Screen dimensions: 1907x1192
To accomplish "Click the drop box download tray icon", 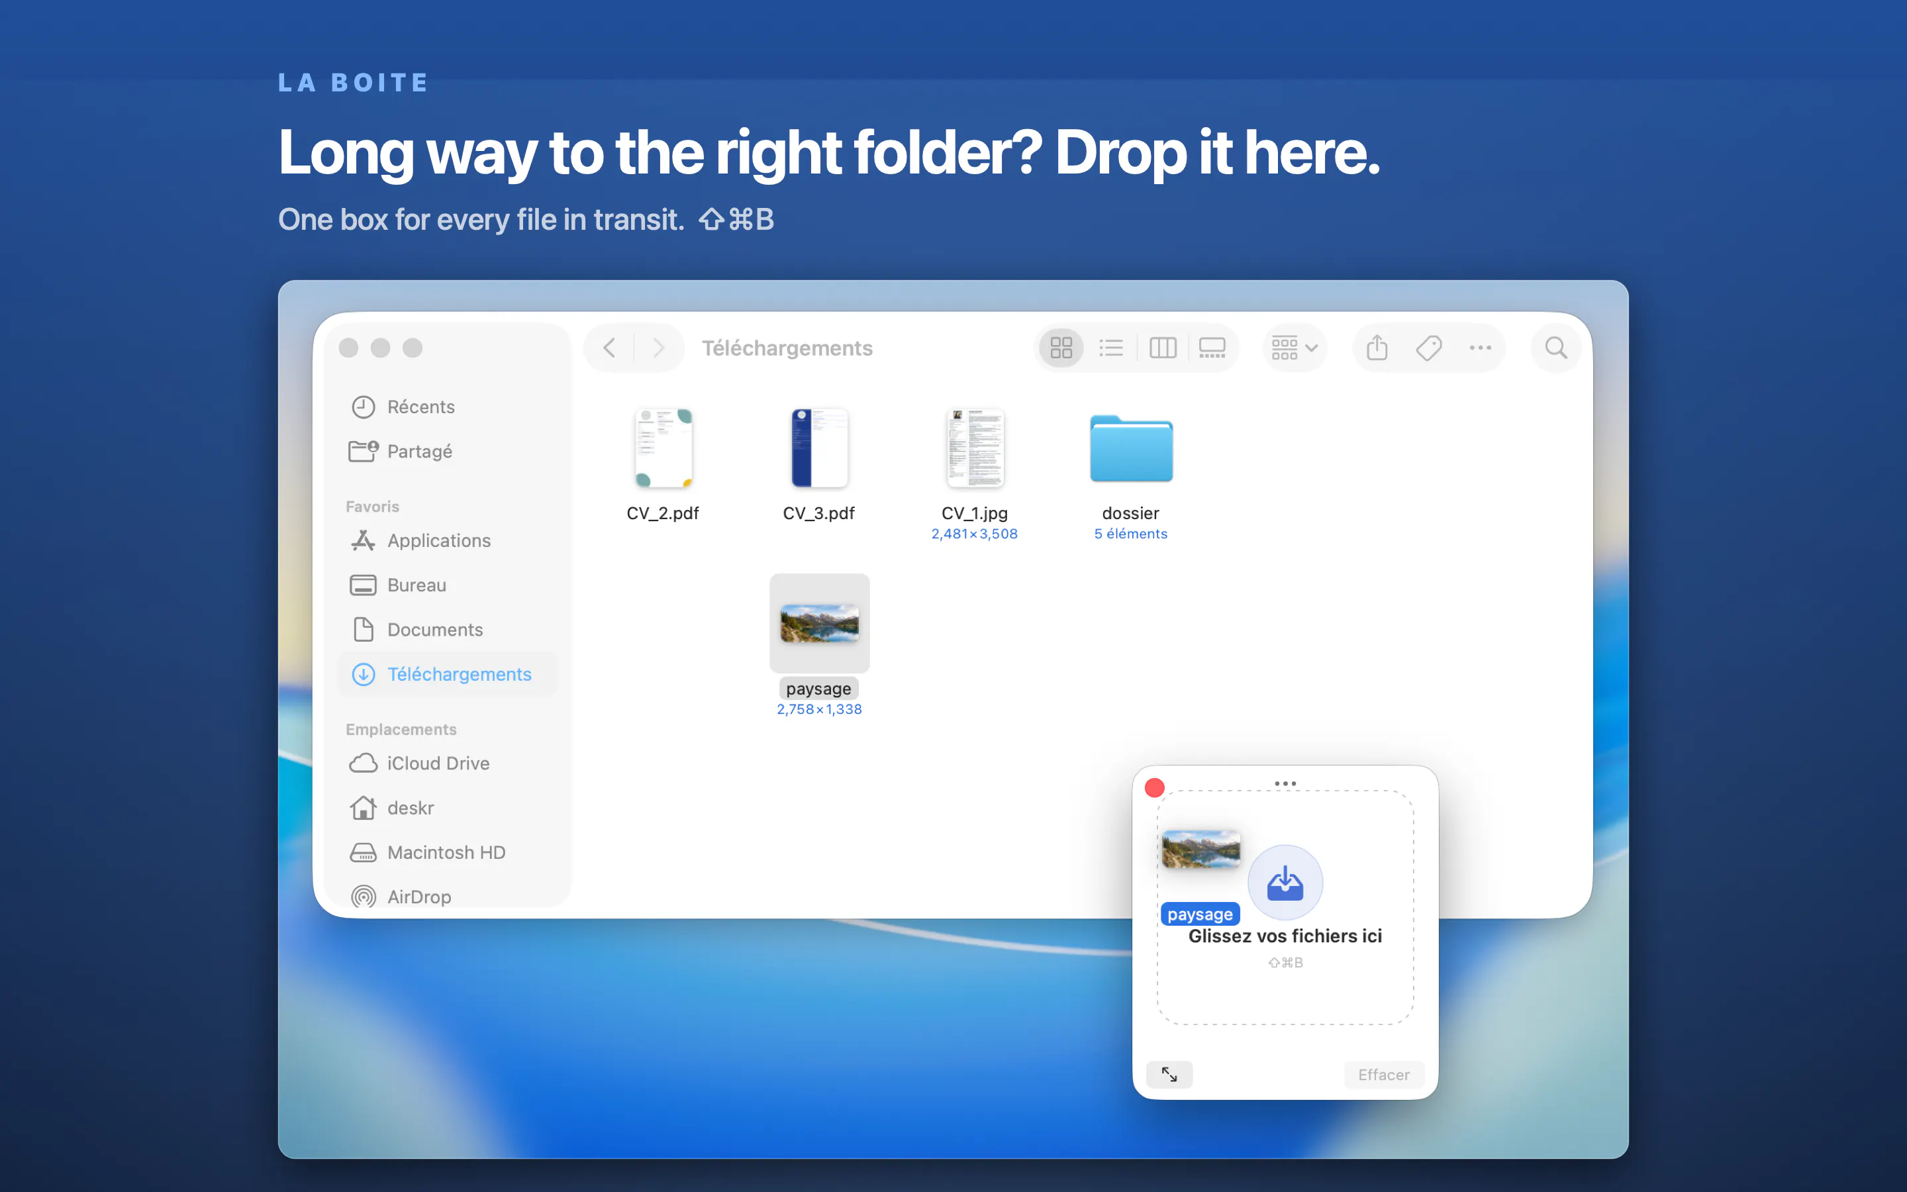I will [x=1285, y=882].
